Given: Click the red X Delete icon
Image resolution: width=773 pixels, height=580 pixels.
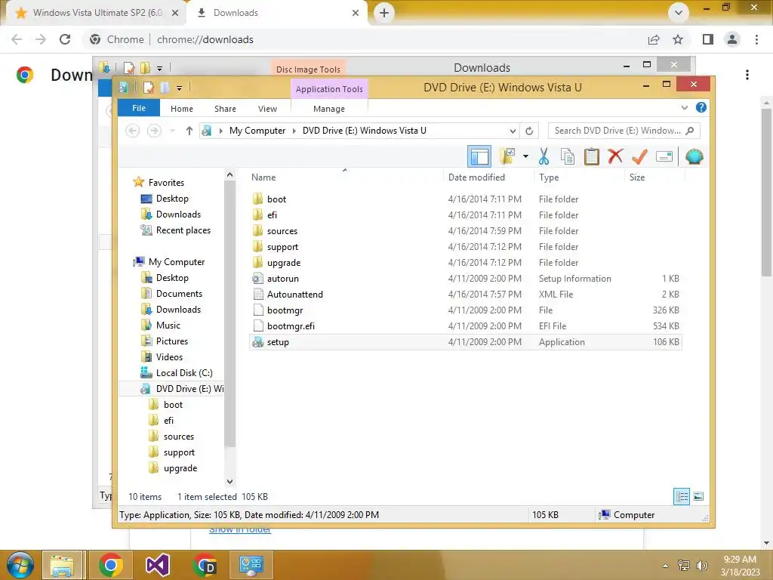Looking at the screenshot, I should (615, 156).
